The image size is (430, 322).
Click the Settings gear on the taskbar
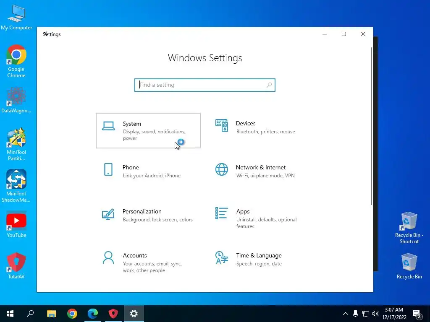tap(134, 314)
